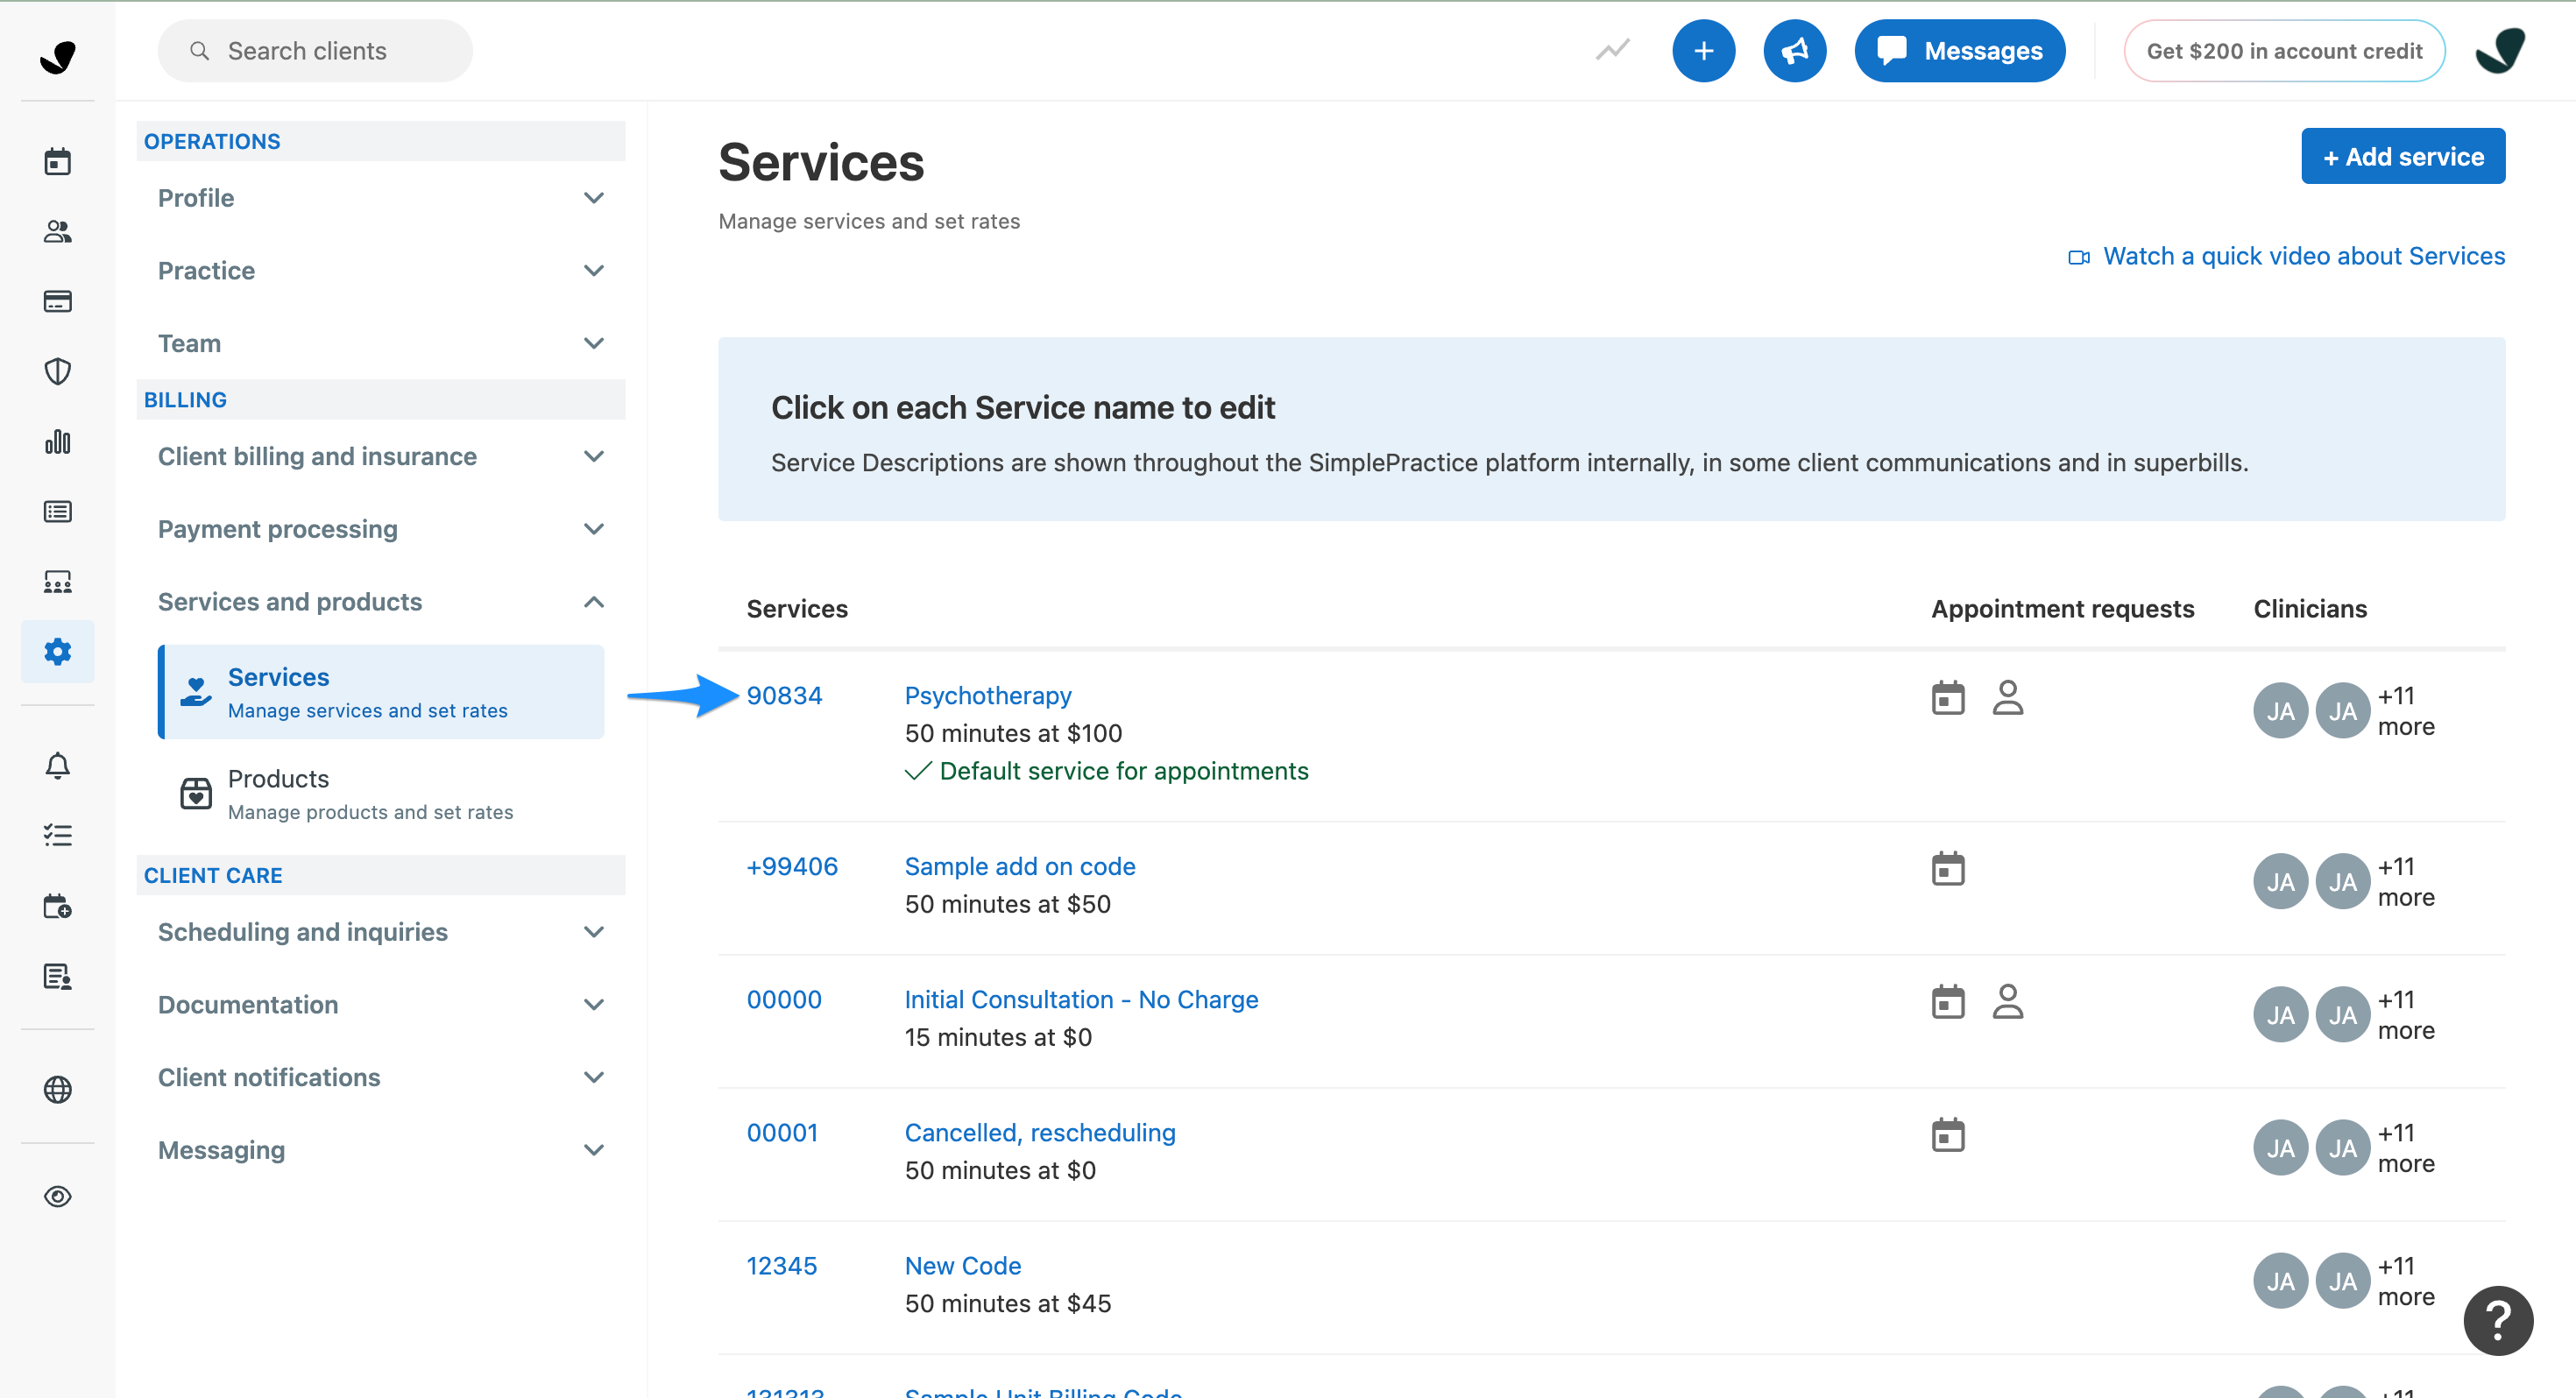Click the Search clients field
2576x1398 pixels.
pos(315,51)
